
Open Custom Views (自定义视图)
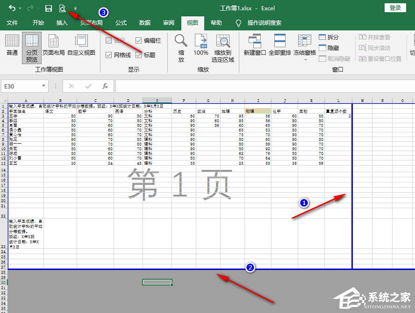81,45
